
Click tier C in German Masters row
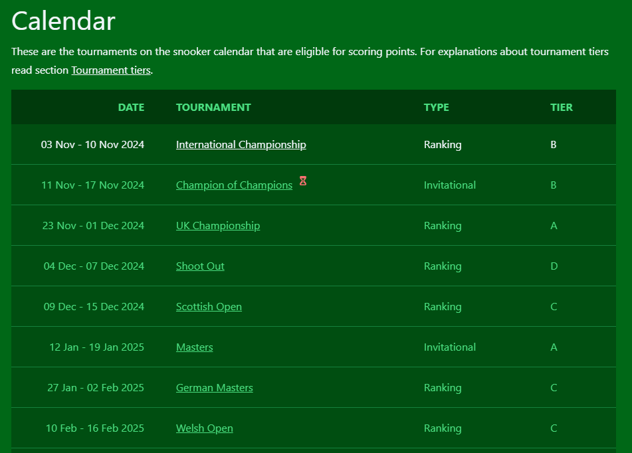coord(554,388)
